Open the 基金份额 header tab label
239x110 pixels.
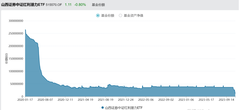click(98, 5)
